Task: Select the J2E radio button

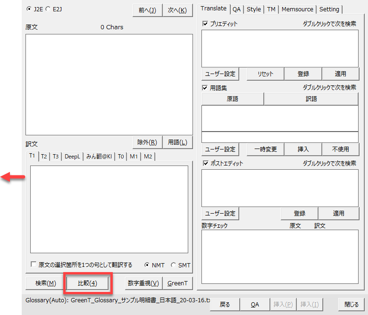Action: tap(29, 9)
